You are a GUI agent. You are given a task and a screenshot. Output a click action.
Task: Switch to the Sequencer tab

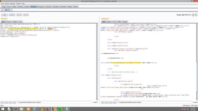coord(41,7)
